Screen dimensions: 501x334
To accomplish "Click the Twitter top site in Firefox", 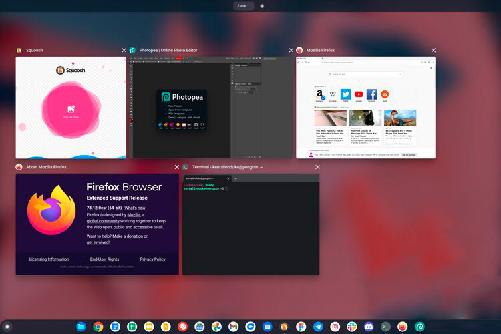I will point(346,94).
